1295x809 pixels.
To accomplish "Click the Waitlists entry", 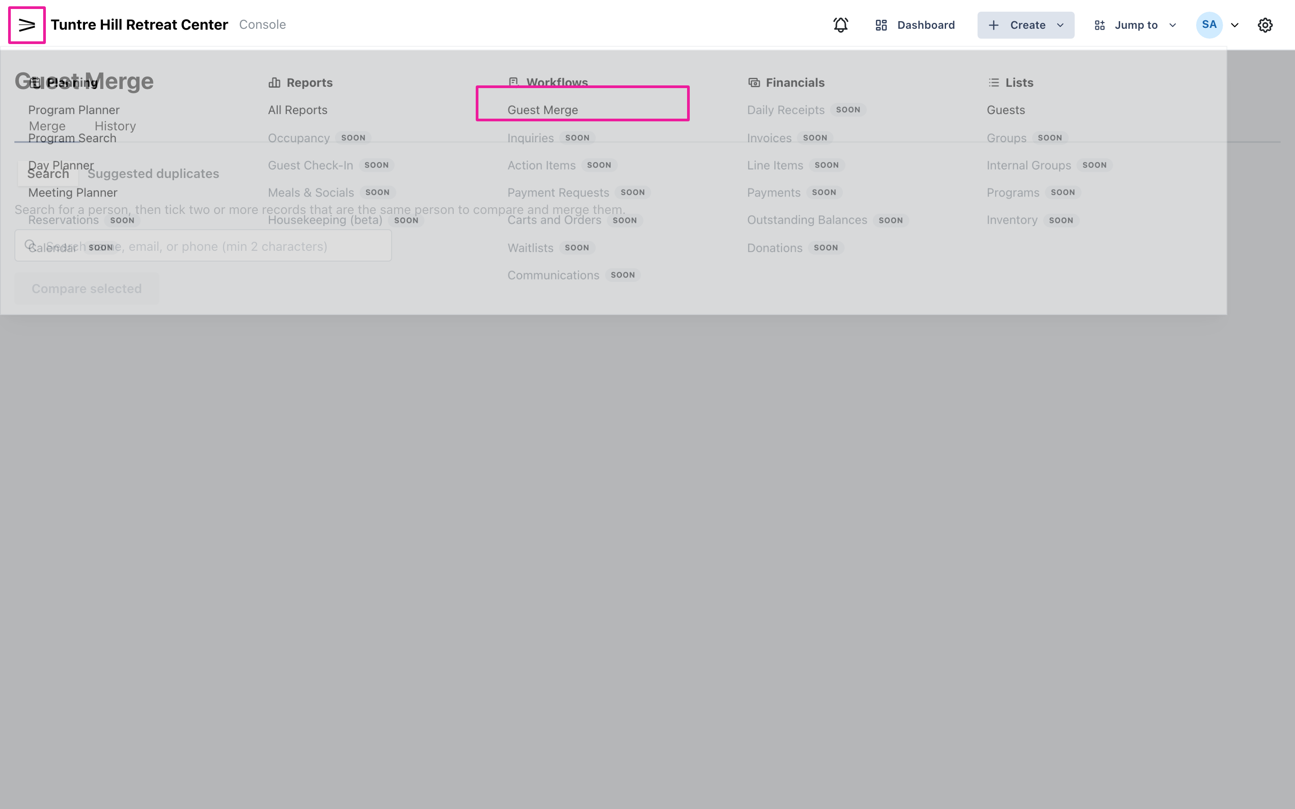I will pyautogui.click(x=530, y=248).
